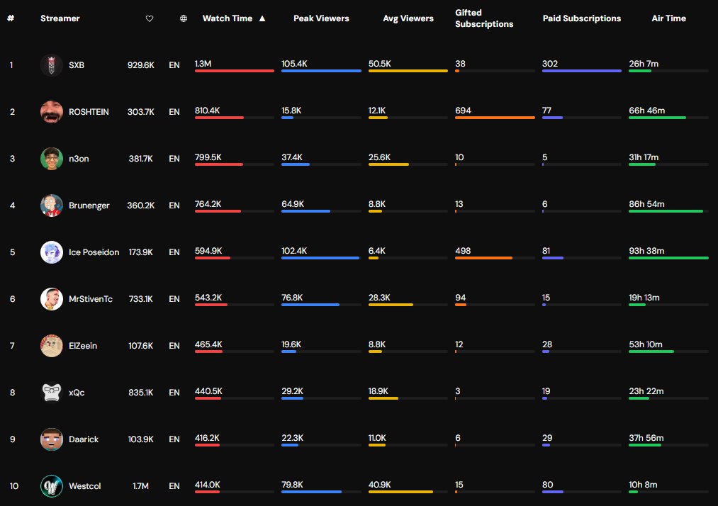This screenshot has height=506, width=718.
Task: Open the Daarick streamer link
Action: tap(84, 439)
